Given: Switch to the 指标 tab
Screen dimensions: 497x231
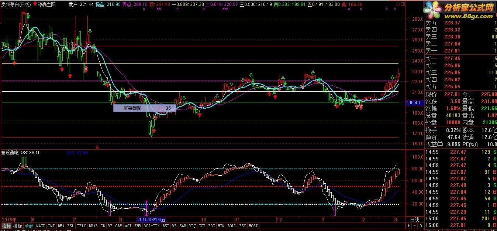Looking at the screenshot, I should [x=6, y=225].
